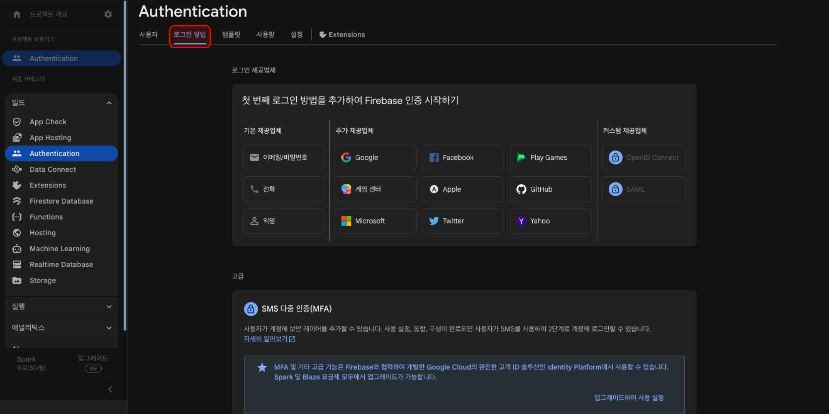This screenshot has height=414, width=829.
Task: Click the Yahoo logo icon
Action: click(x=521, y=221)
